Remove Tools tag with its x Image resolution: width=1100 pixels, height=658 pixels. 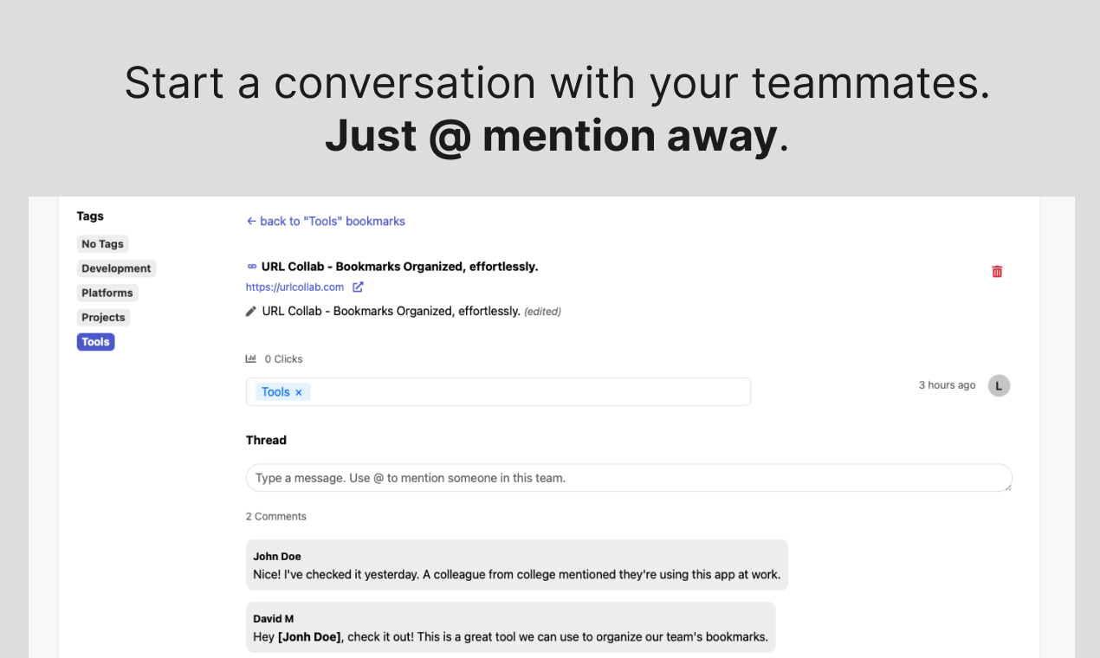299,392
